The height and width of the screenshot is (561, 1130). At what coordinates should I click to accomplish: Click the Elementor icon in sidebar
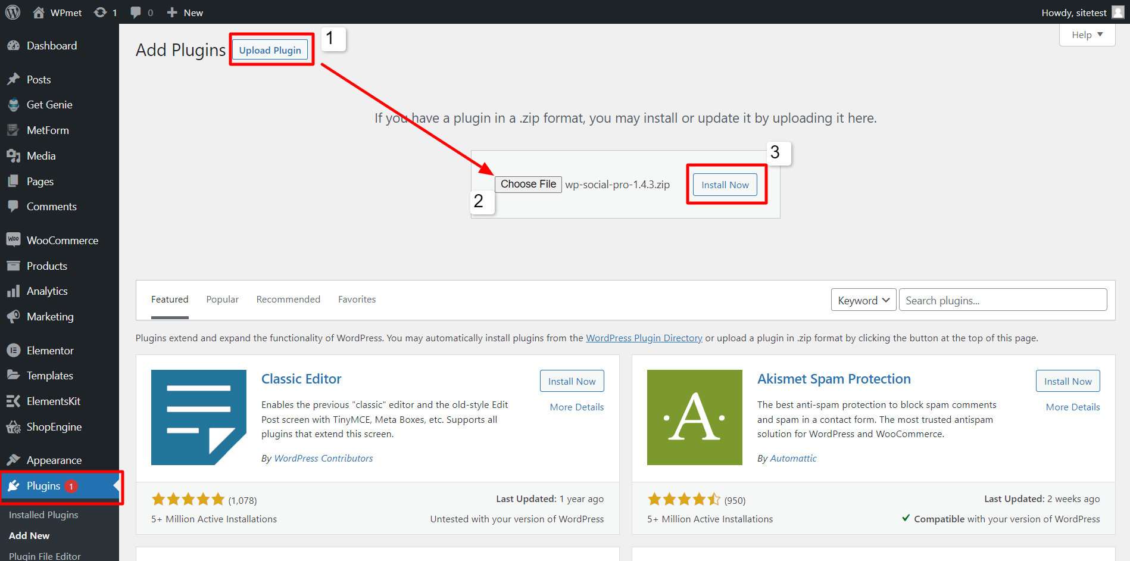(x=13, y=350)
